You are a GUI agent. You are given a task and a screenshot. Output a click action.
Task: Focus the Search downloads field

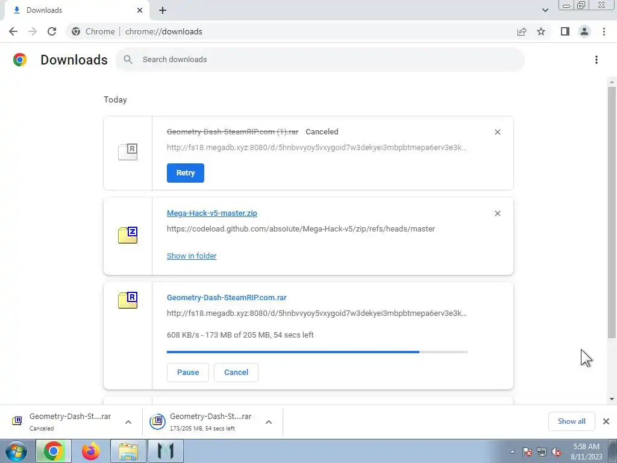[x=320, y=60]
